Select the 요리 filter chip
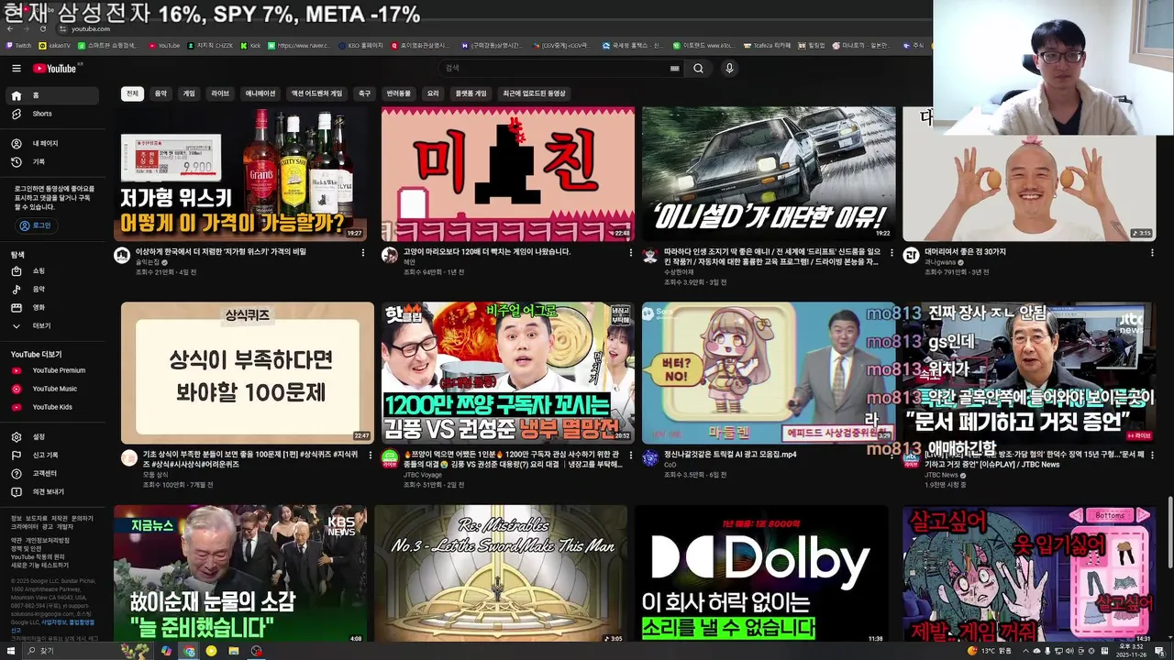The width and height of the screenshot is (1174, 660). (433, 93)
